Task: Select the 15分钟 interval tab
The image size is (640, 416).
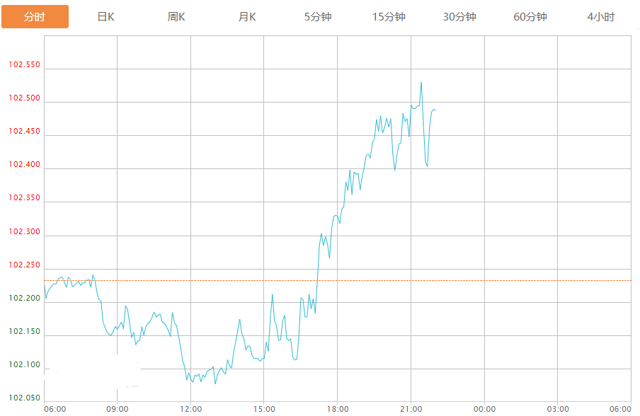Action: point(389,17)
